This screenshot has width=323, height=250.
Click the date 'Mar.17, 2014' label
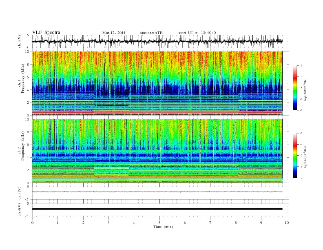pos(114,33)
